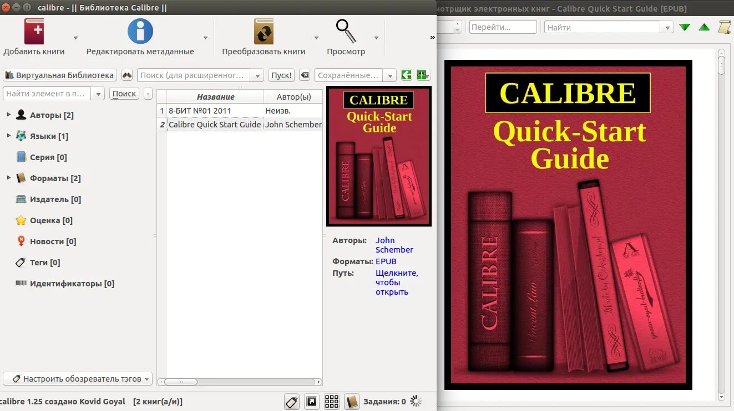Sort by the Автор(ы) column header
Image resolution: width=734 pixels, height=411 pixels.
coord(293,96)
